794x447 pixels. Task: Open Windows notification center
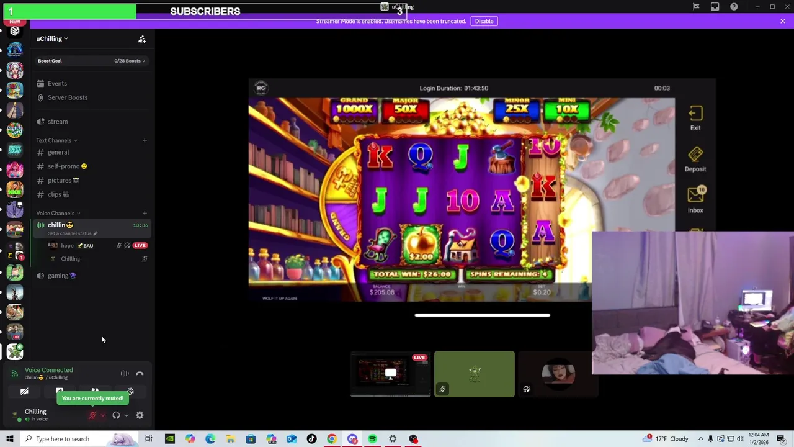point(781,439)
